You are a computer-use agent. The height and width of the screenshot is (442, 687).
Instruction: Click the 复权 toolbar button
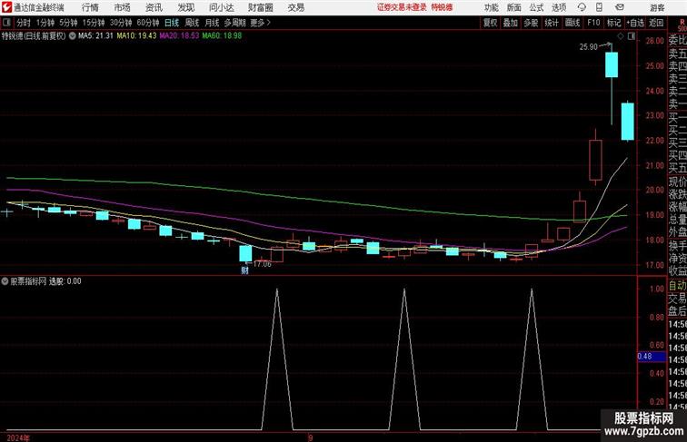(x=490, y=23)
